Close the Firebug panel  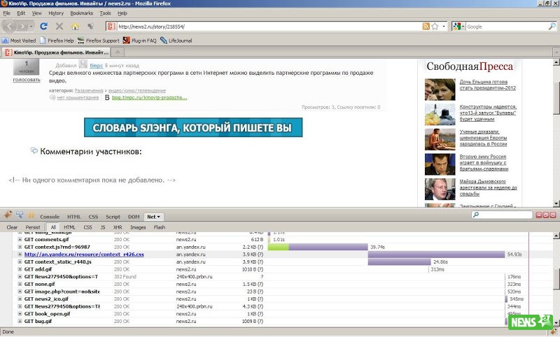click(553, 215)
